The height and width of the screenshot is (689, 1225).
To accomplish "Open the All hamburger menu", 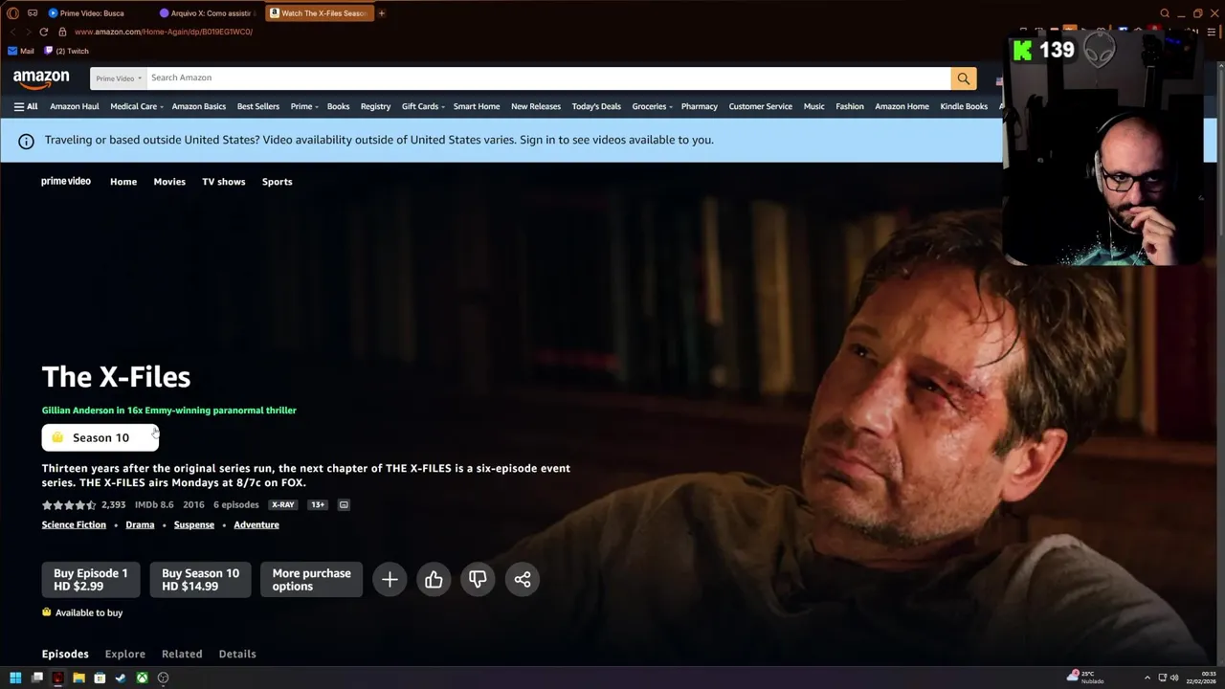I will tap(26, 106).
